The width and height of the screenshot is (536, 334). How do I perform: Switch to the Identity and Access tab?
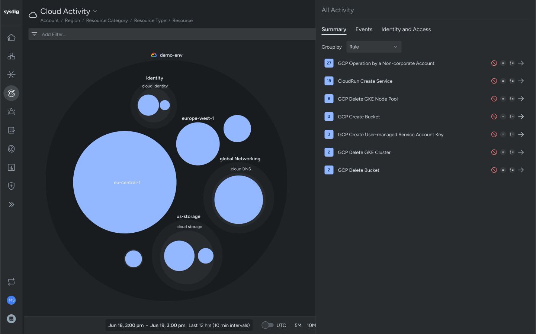point(406,29)
